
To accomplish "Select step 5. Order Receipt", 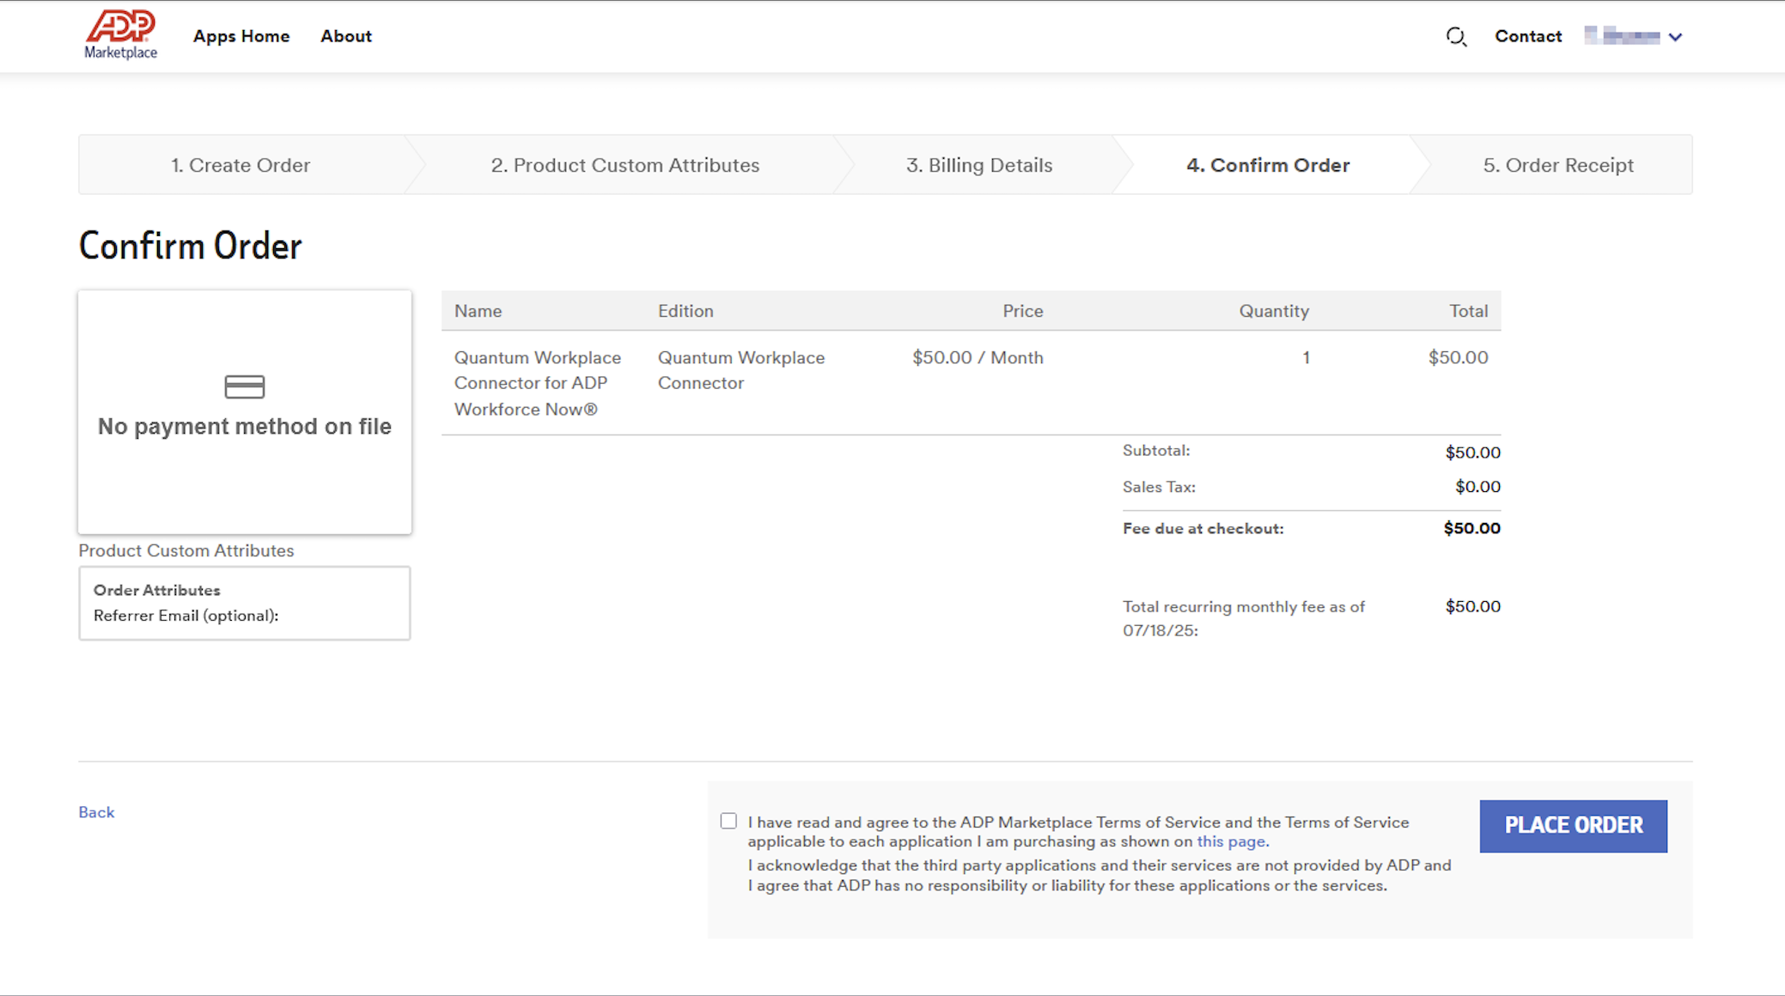I will tap(1558, 165).
